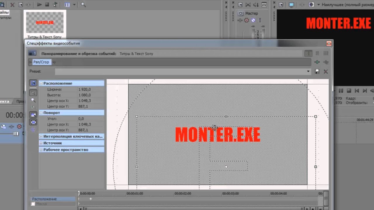This screenshot has width=374, height=210.
Task: Toggle Preview on External Monitor icon
Action: coord(291,5)
